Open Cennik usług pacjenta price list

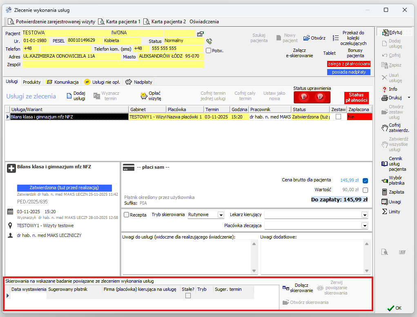coord(384,164)
